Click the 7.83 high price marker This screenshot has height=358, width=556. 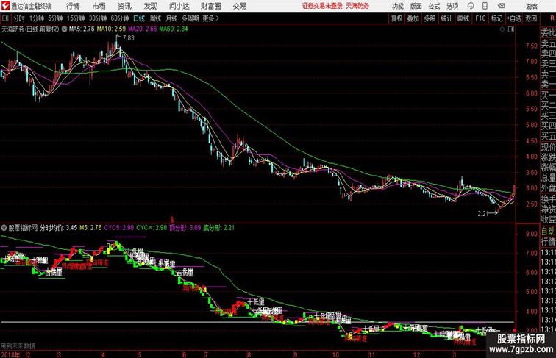(x=129, y=37)
